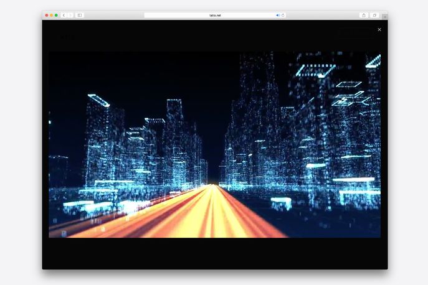Show the Safari sidebar
Screen dimensions: 428x285
pos(80,15)
